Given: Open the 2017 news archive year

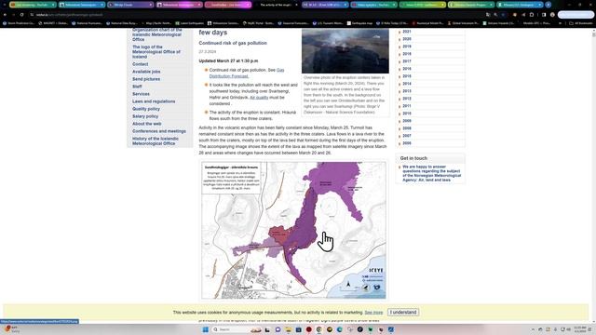Looking at the screenshot, I should (407, 61).
